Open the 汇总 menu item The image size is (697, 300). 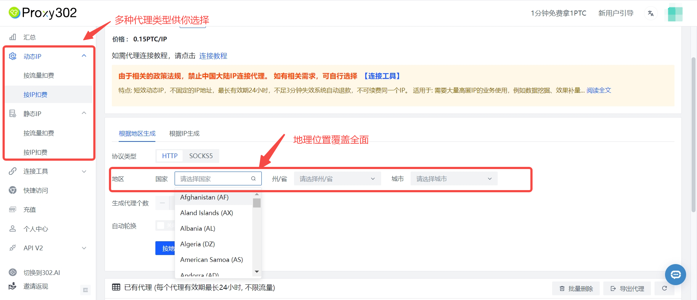(x=30, y=37)
